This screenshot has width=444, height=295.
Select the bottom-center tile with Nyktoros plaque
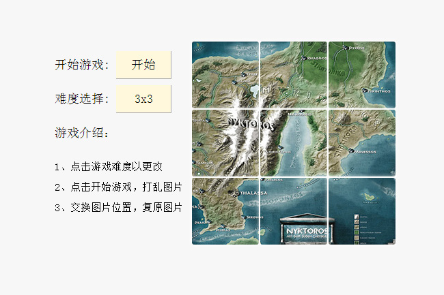click(x=294, y=211)
